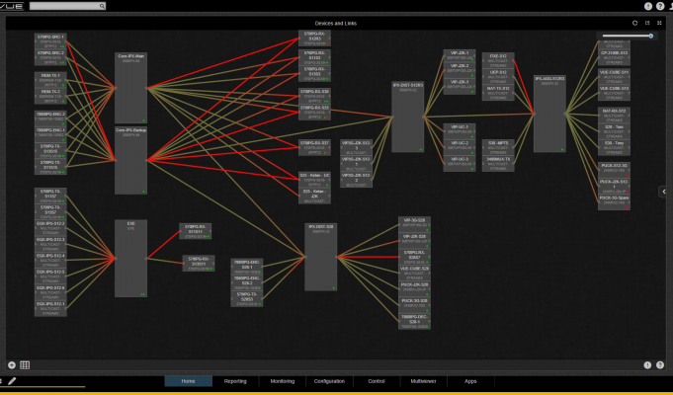673x395 pixels.
Task: Focus the top search input field
Action: pyautogui.click(x=64, y=6)
